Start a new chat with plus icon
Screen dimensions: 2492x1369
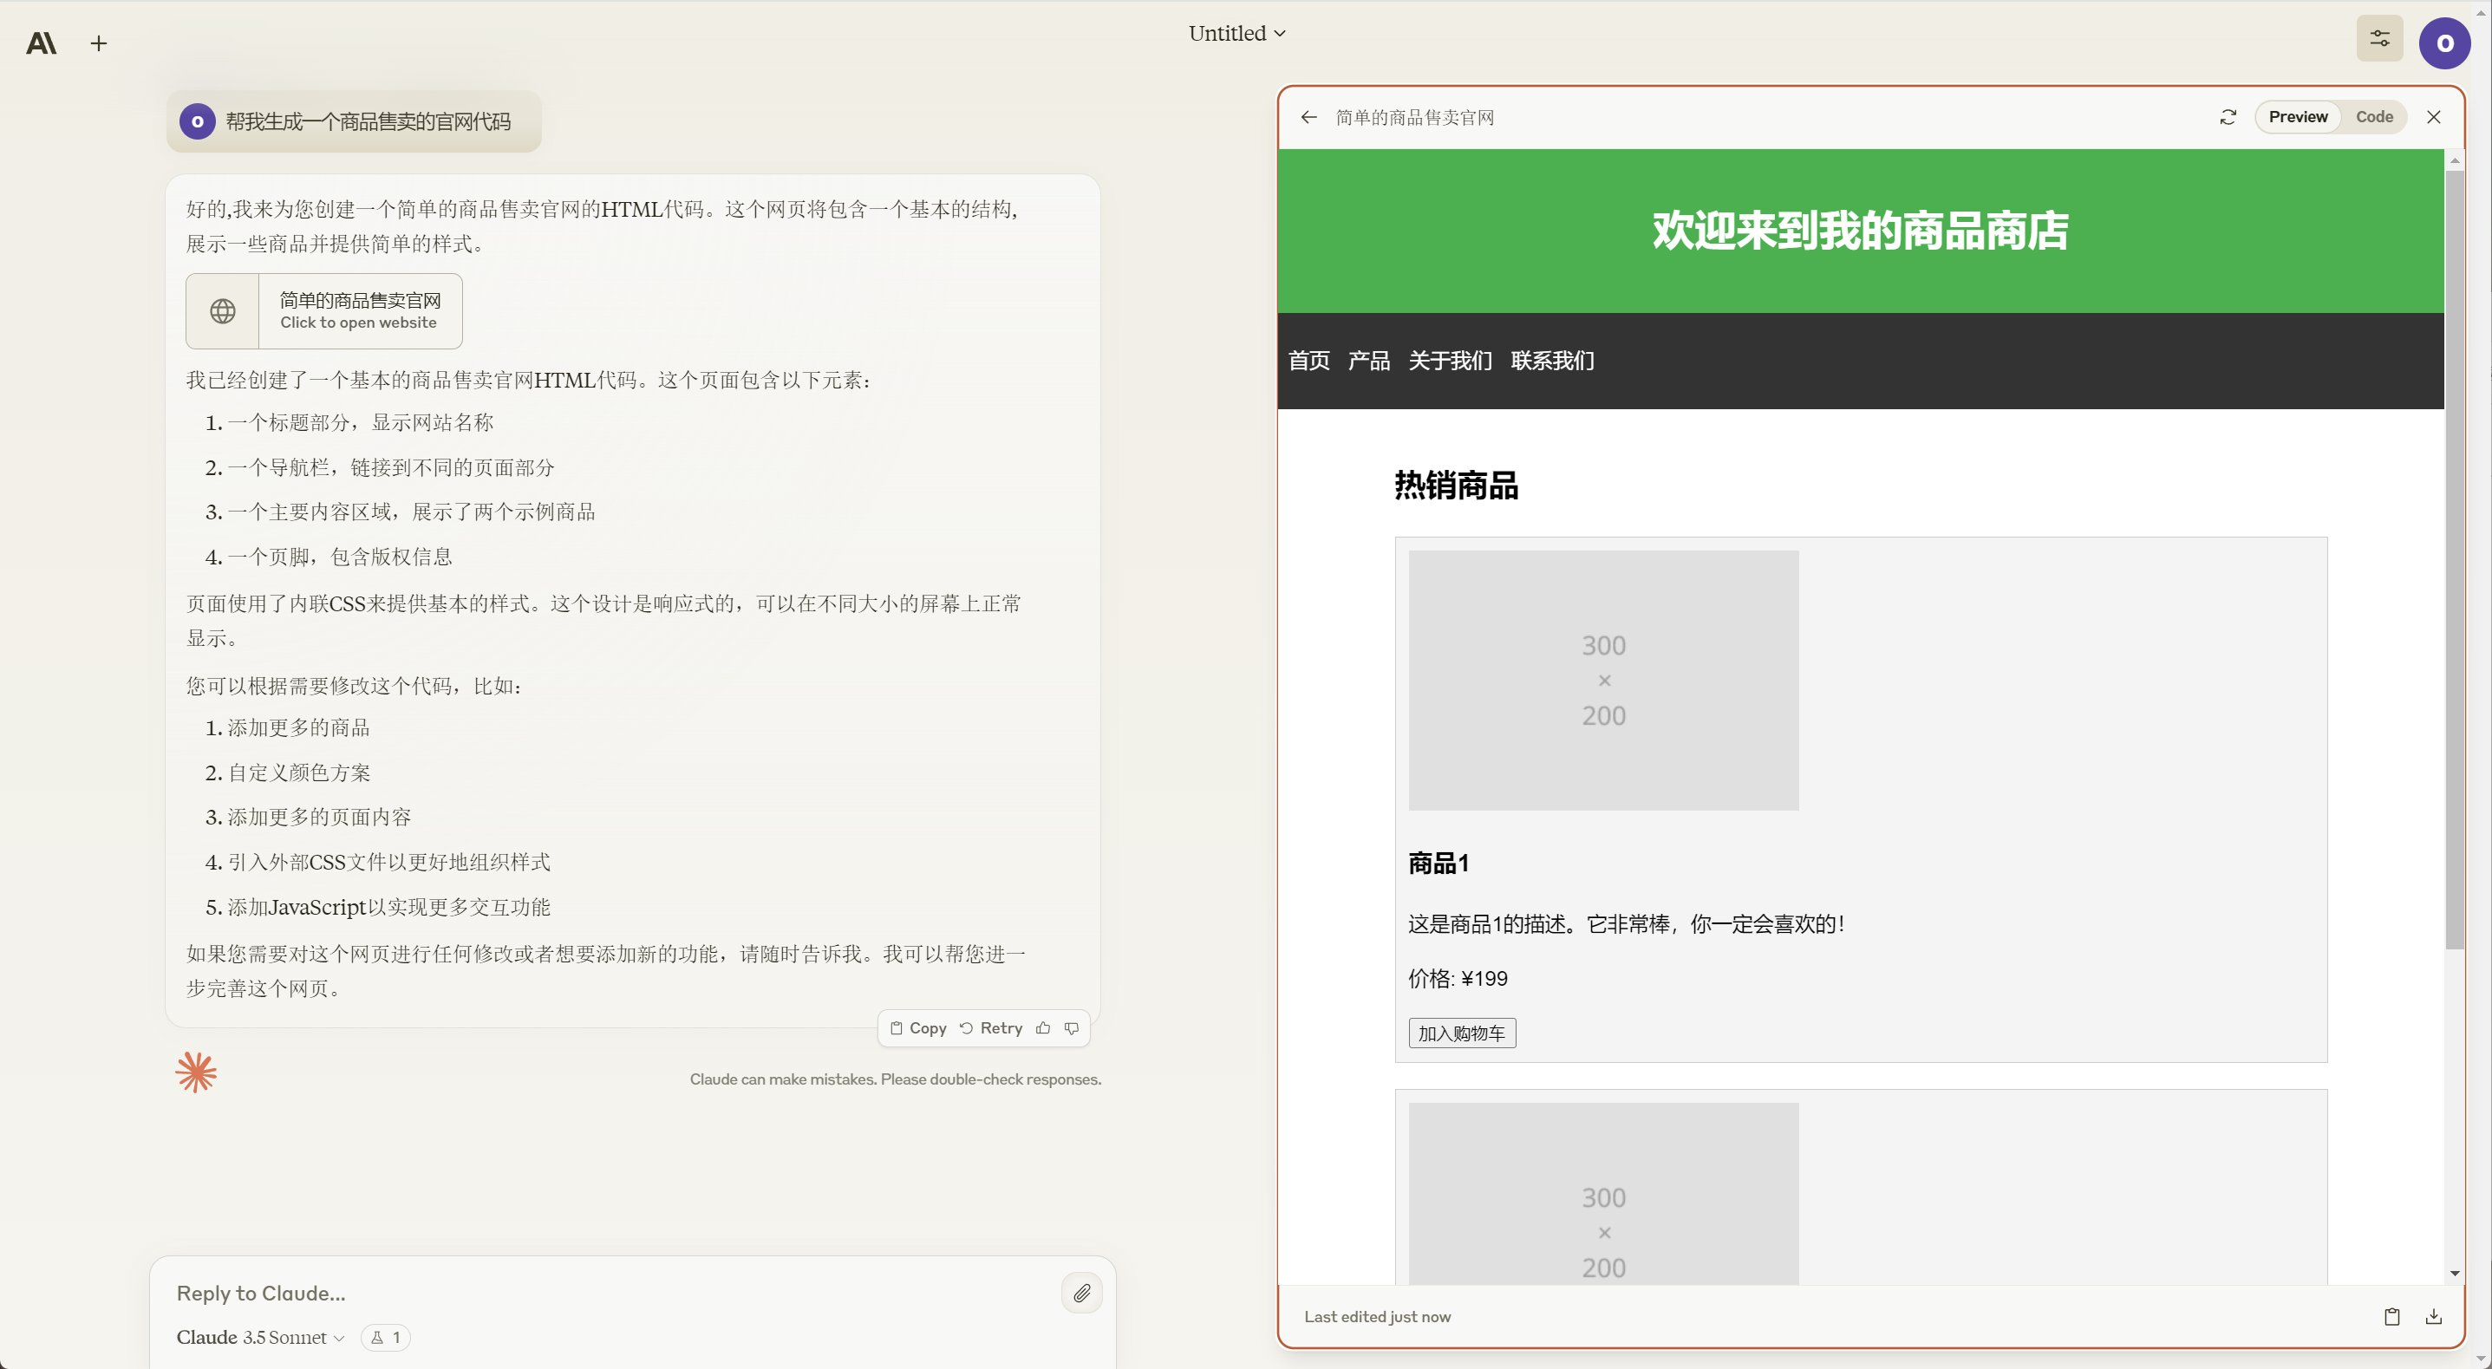pos(99,42)
